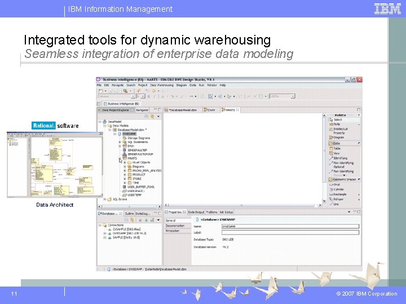Expand the Data drawer in the Palette
Screen dimensions: 406x304
(x=344, y=143)
